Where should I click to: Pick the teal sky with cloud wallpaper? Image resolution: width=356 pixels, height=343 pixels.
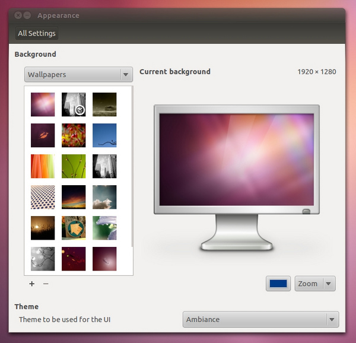pyautogui.click(x=104, y=197)
